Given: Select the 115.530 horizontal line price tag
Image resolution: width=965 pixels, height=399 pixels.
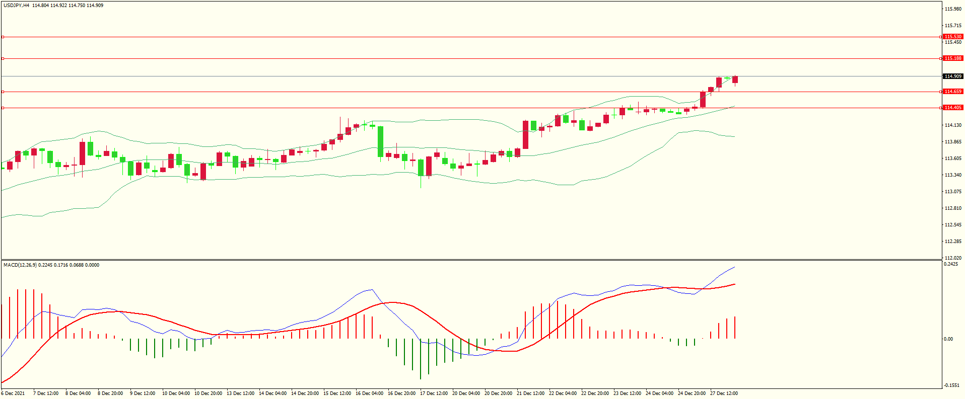Looking at the screenshot, I should point(953,37).
